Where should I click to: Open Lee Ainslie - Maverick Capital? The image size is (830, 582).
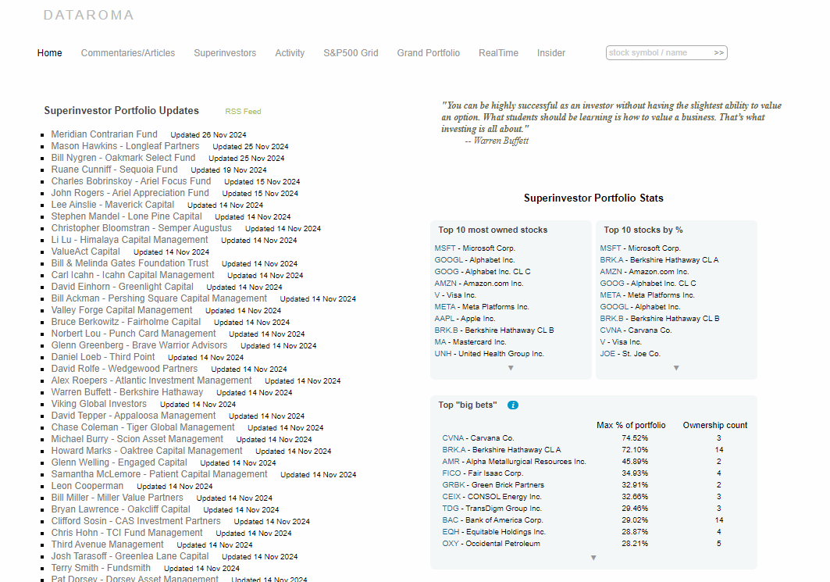[112, 205]
